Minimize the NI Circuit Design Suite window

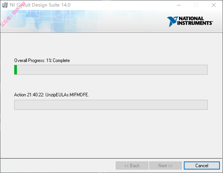coord(179,5)
